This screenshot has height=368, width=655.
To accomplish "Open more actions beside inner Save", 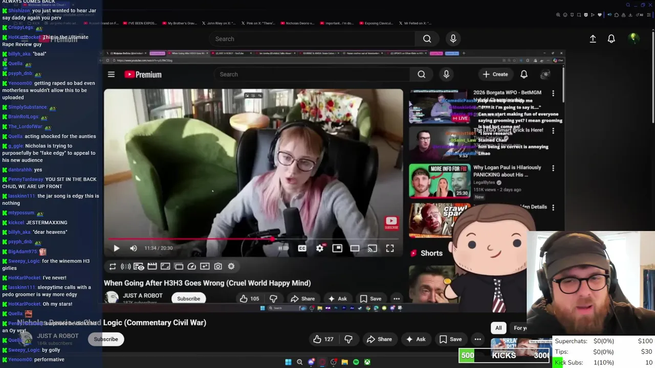I will click(397, 298).
